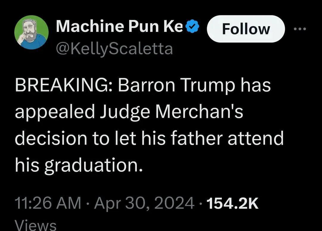
Task: Click the word appealed in the tweet
Action: pyautogui.click(x=54, y=112)
